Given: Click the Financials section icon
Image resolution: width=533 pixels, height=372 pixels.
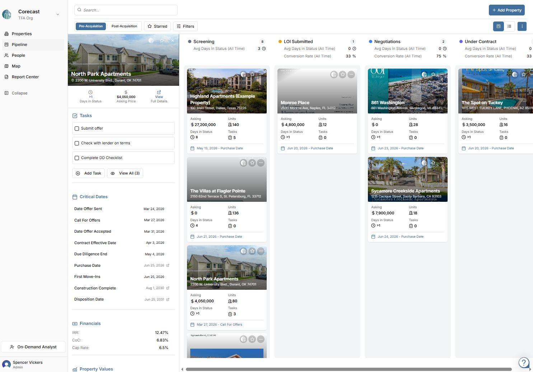Looking at the screenshot, I should (75, 324).
